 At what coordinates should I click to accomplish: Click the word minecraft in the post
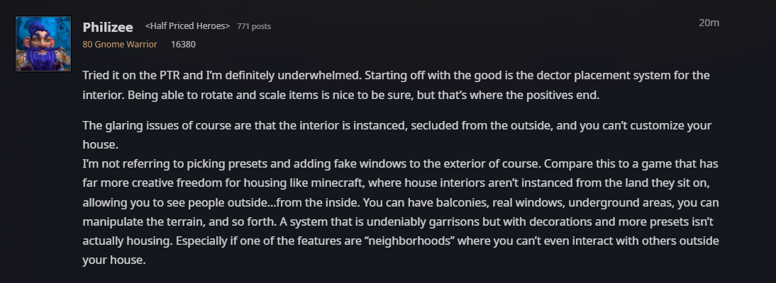(x=321, y=183)
